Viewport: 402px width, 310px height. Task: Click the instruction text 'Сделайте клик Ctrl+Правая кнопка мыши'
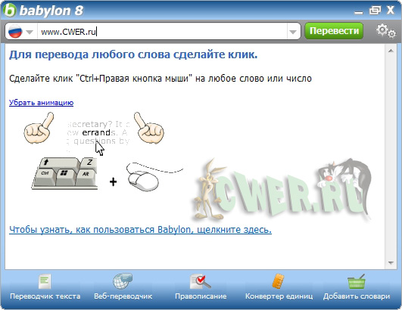point(160,79)
